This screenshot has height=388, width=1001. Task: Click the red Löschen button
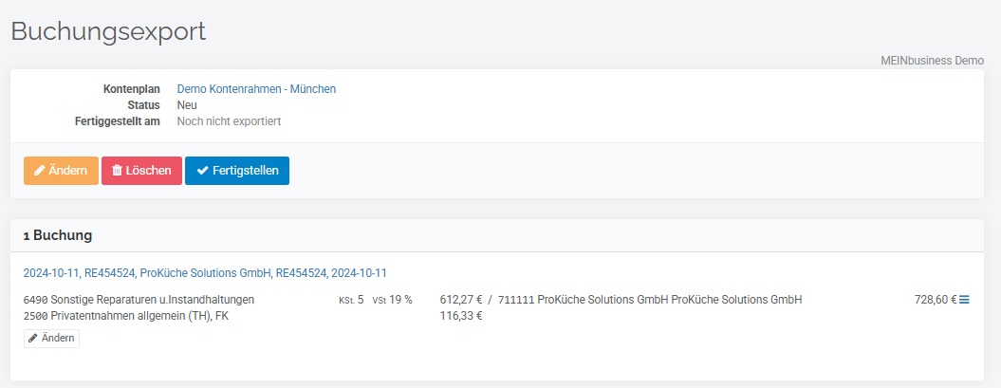coord(141,171)
